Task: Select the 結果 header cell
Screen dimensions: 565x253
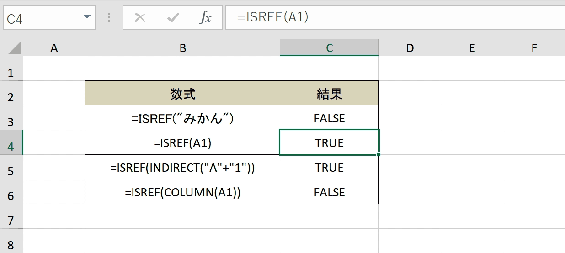Action: [x=329, y=93]
